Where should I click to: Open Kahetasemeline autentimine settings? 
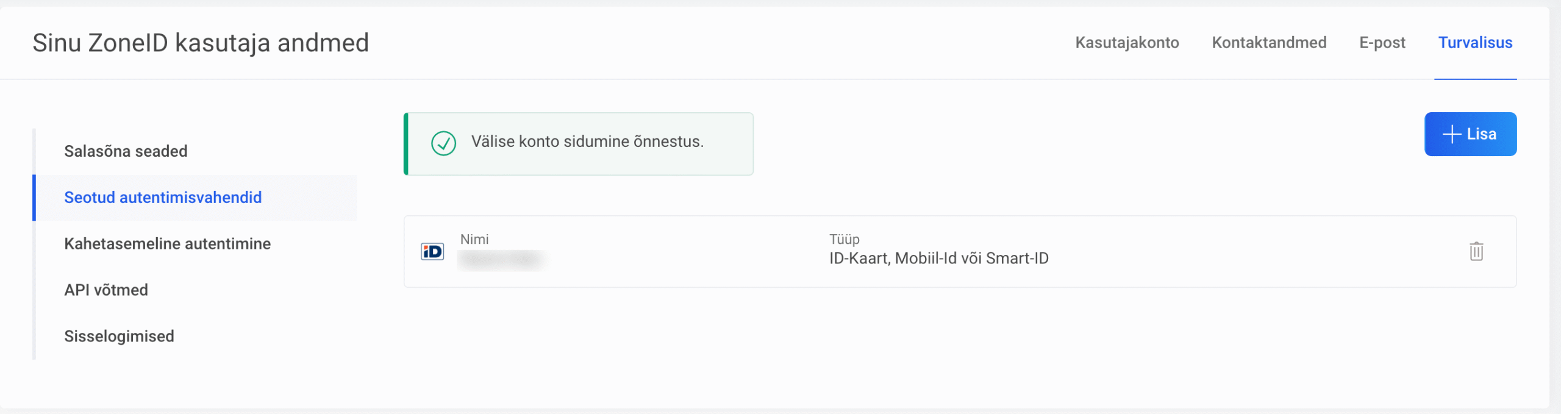point(167,244)
